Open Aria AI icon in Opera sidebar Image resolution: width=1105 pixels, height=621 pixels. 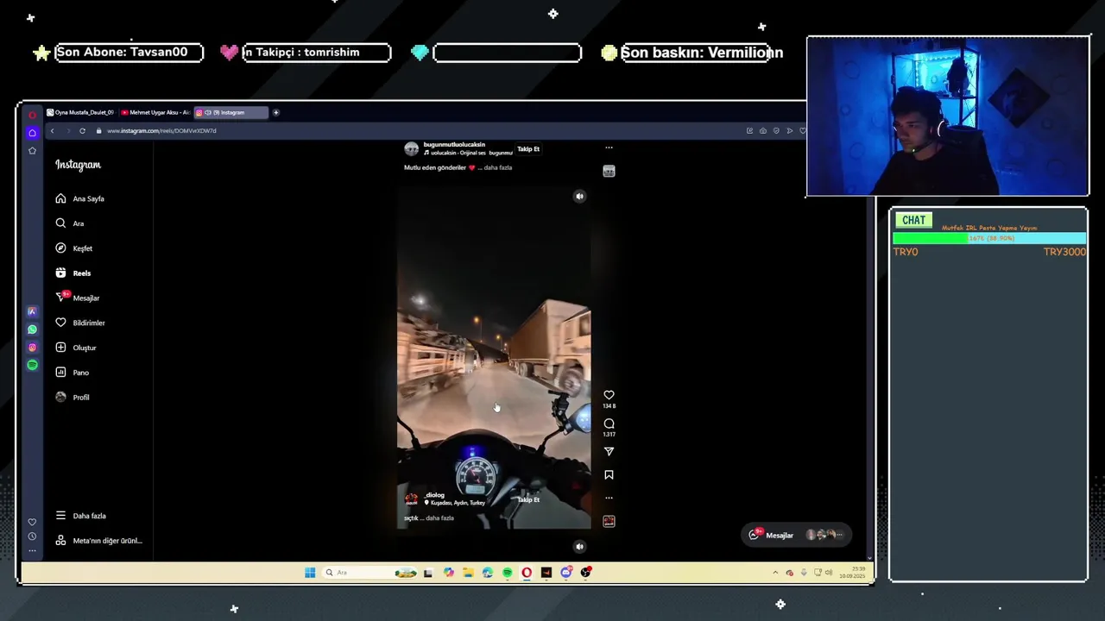(32, 311)
